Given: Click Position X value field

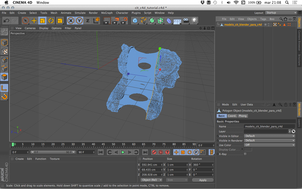Looking at the screenshot, I should click(152, 165).
